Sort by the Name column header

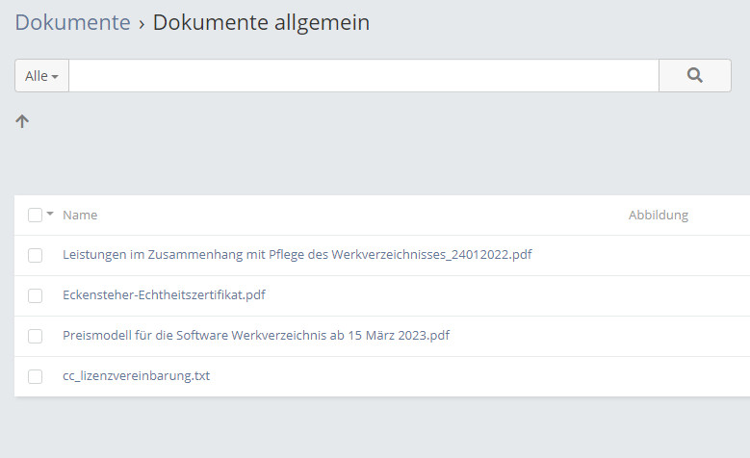click(80, 216)
